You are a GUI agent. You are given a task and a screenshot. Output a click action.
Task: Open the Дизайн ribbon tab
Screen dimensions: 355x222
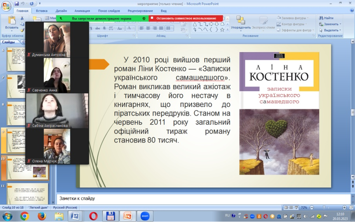[x=61, y=11]
